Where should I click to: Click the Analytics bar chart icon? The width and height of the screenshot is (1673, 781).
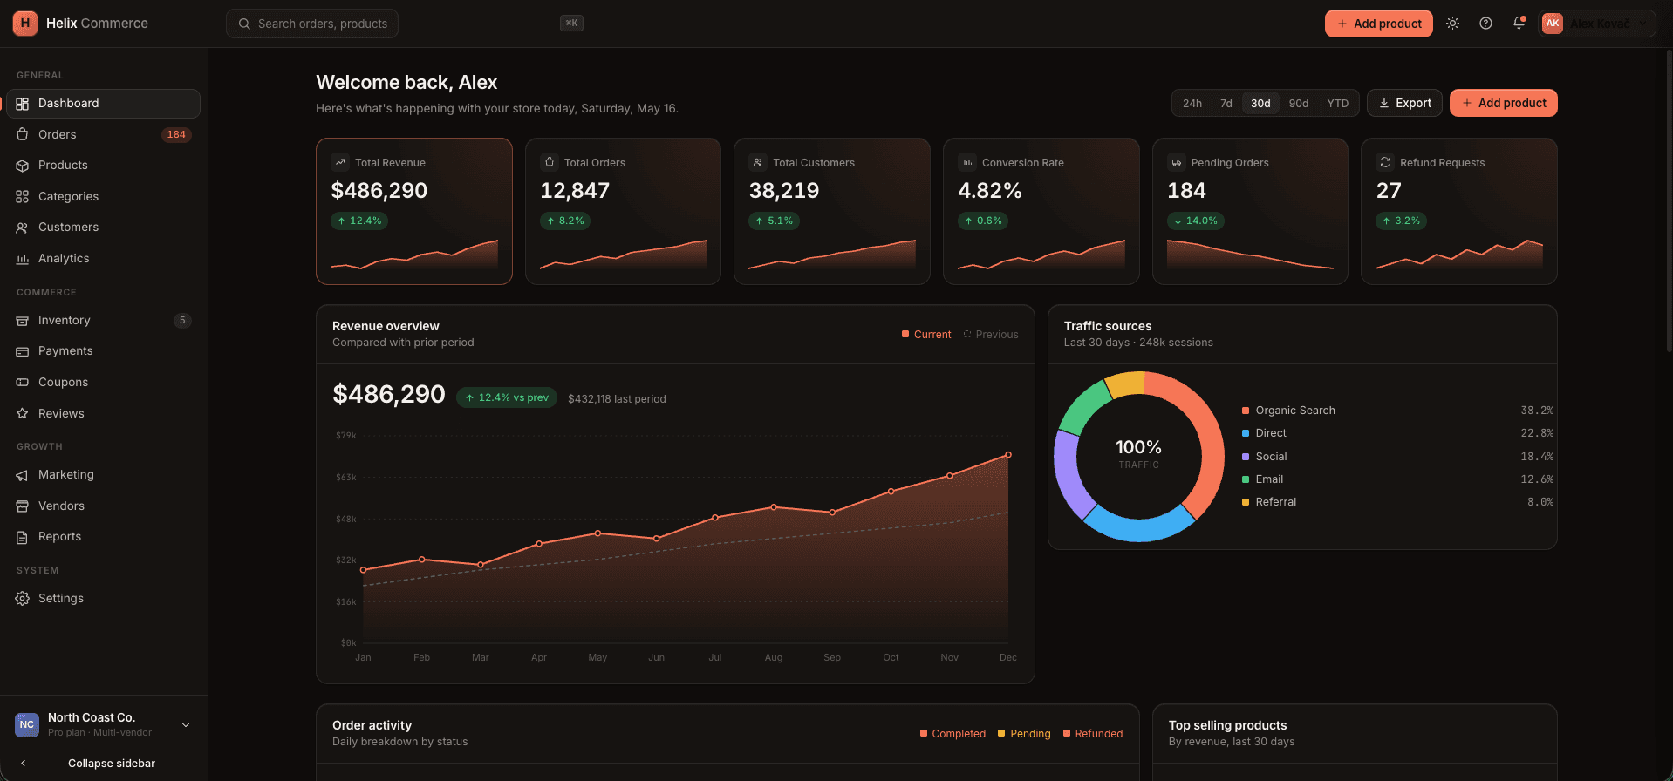[x=23, y=259]
